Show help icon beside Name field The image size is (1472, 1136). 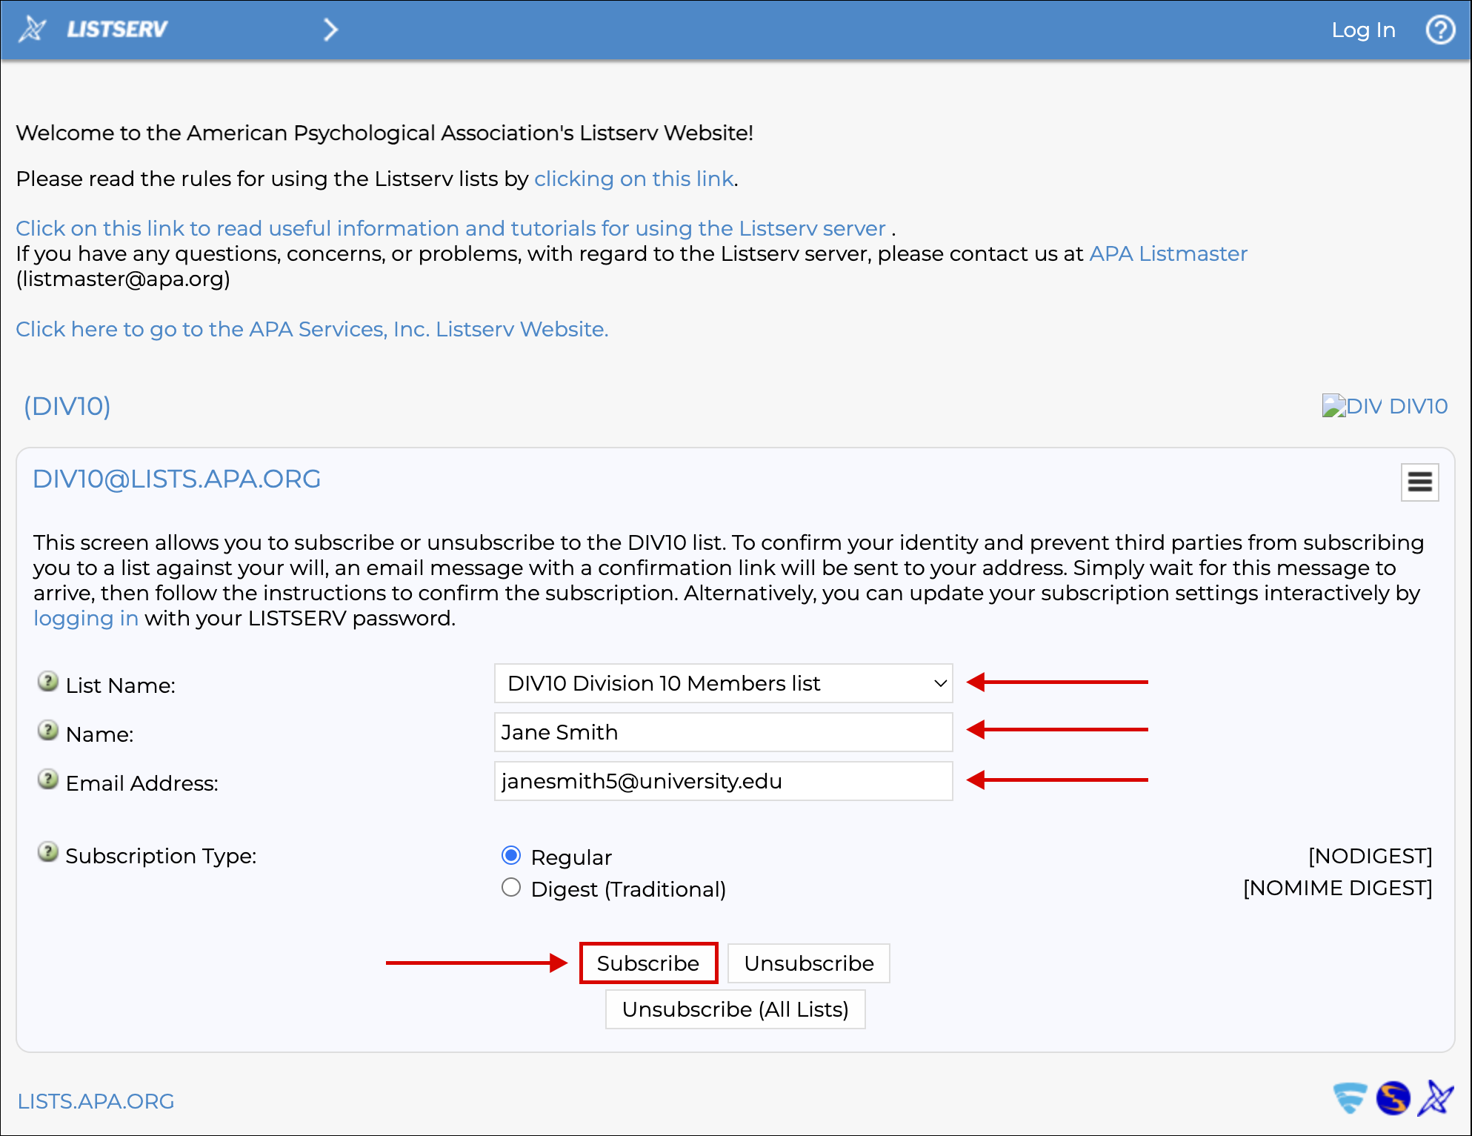tap(48, 731)
